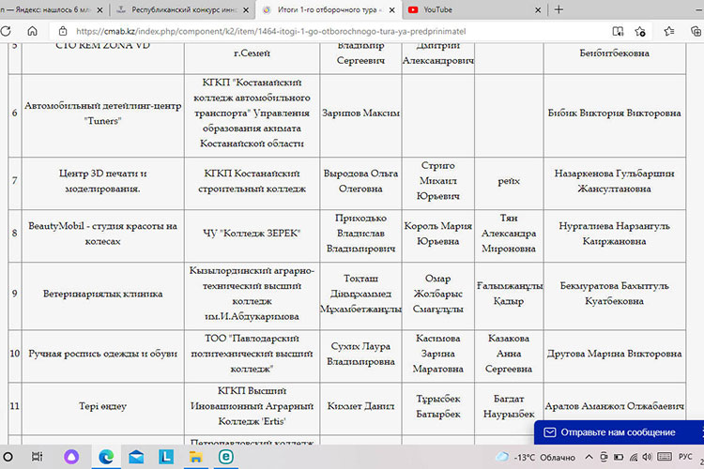Open Microsoft Edge from taskbar
The image size is (704, 469).
pyautogui.click(x=106, y=457)
